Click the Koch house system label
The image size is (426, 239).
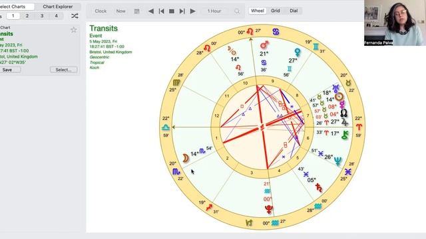95,68
